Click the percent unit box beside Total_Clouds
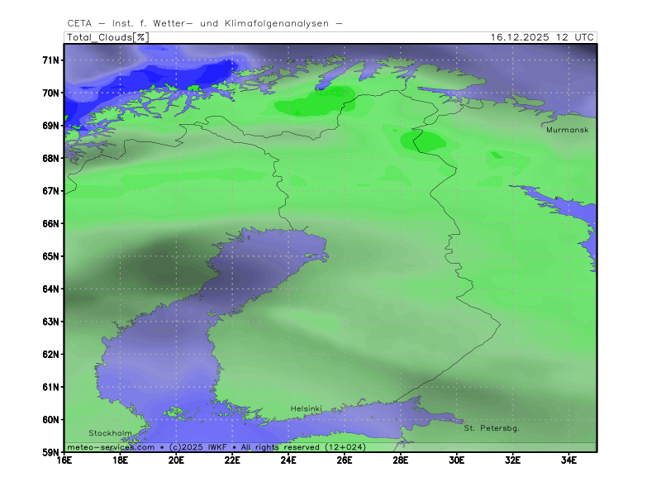 141,37
